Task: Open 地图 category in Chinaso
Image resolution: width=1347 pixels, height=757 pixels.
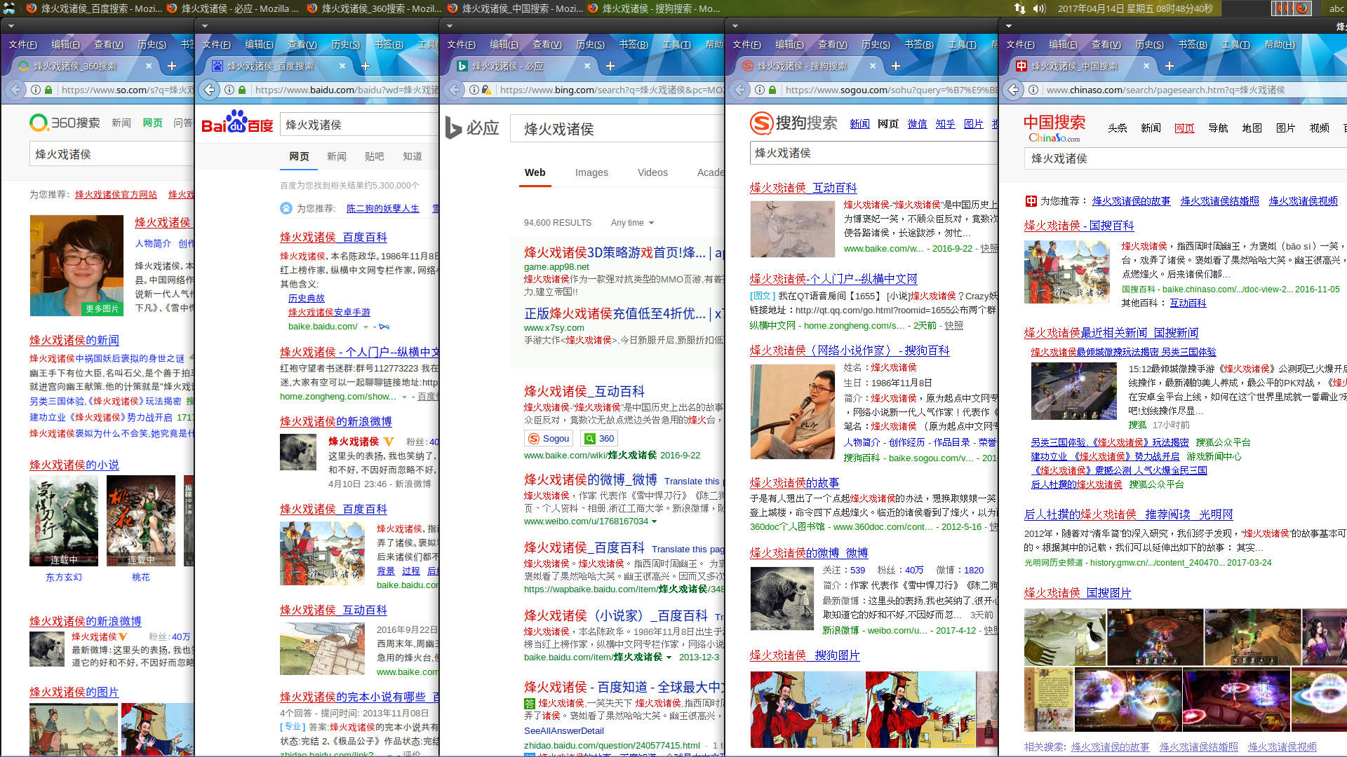Action: point(1252,128)
